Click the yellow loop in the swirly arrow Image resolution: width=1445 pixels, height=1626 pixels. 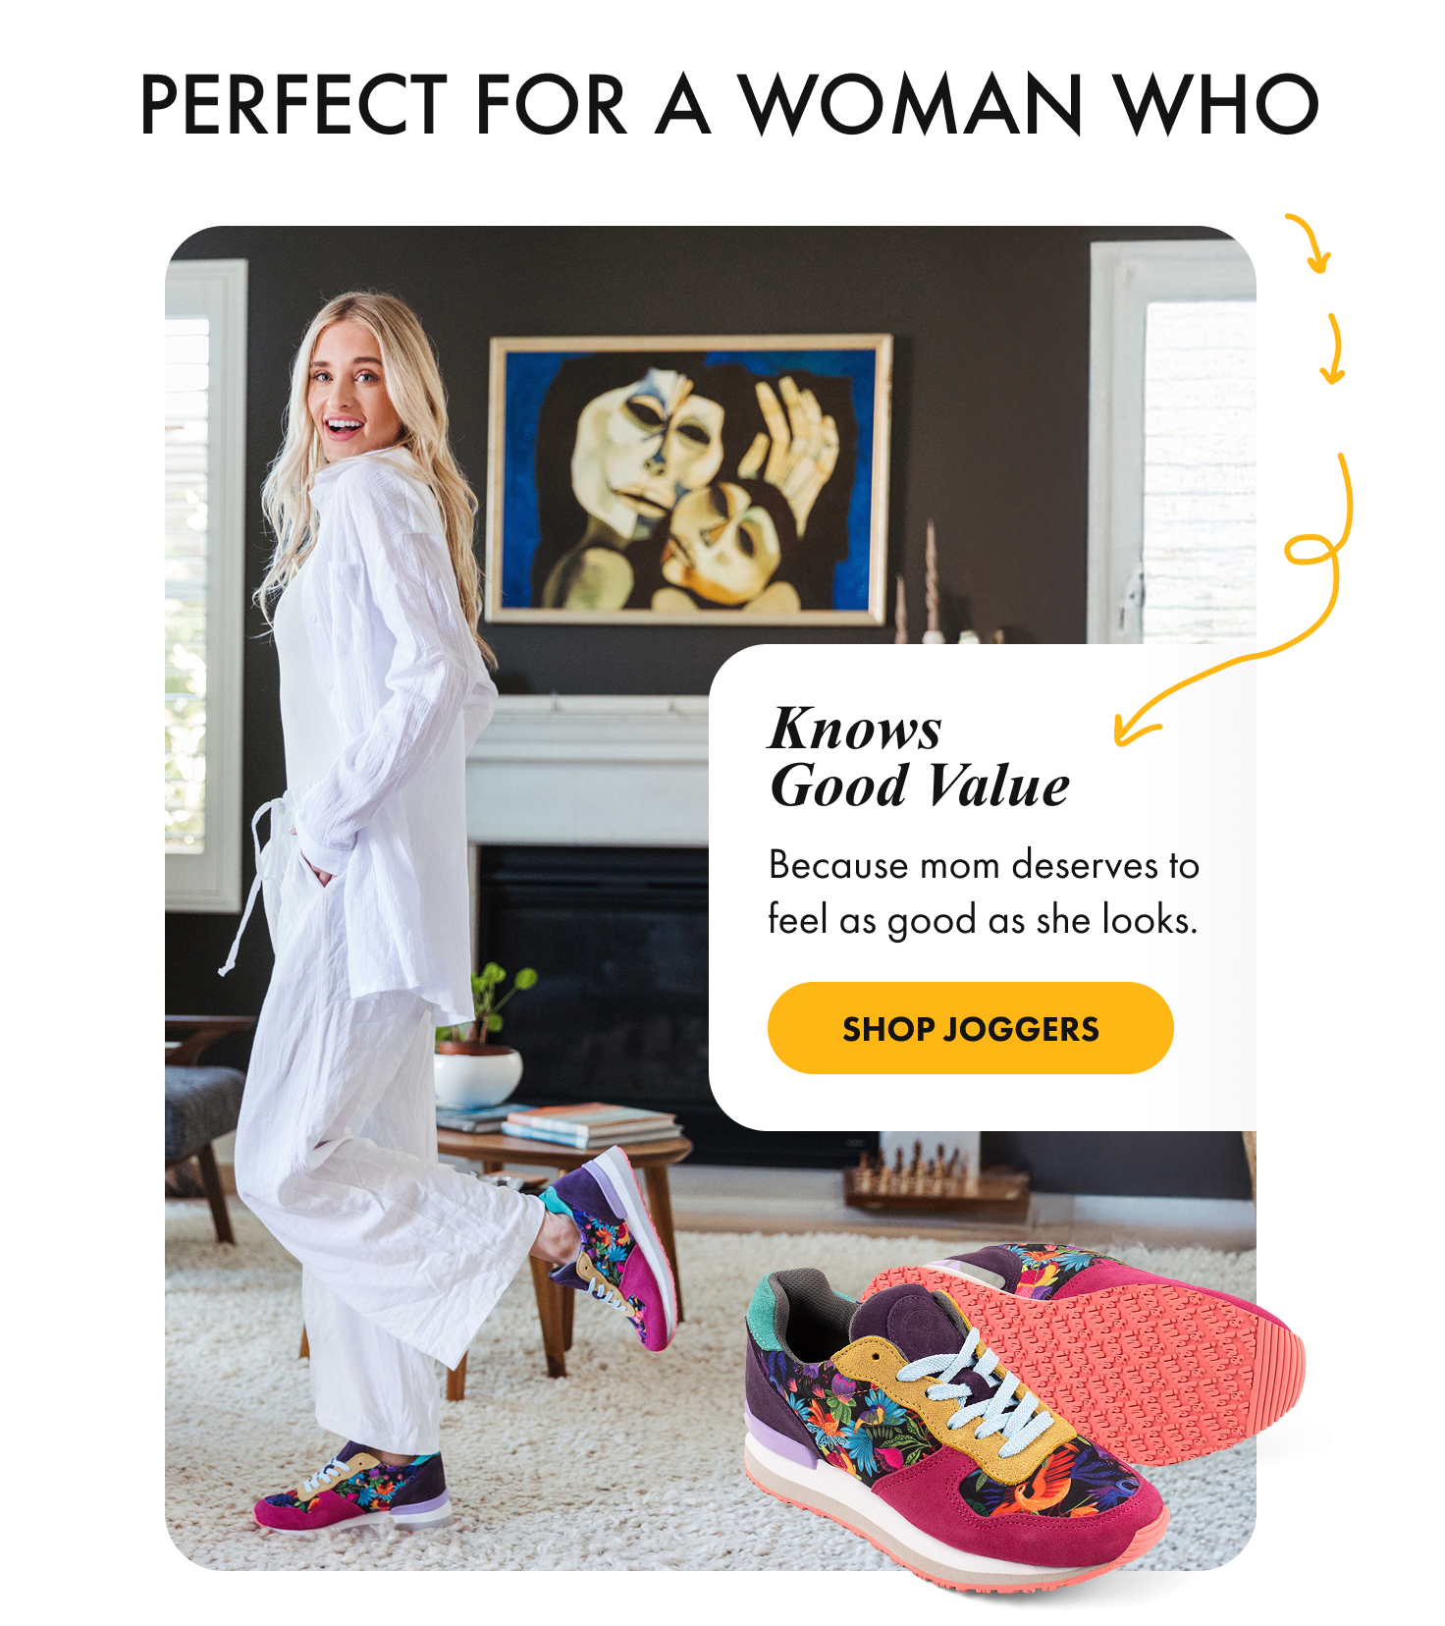tap(1313, 550)
